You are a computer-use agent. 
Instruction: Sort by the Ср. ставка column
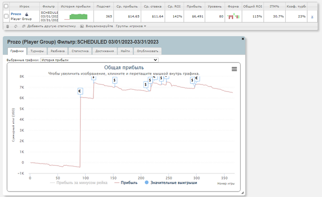[153, 6]
